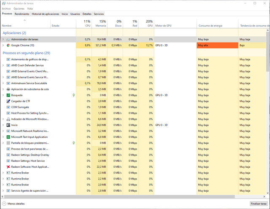Viewport: 270px width, 209px height.
Task: Click the Indizador de Microsoft Windows icon
Action: pyautogui.click(x=8, y=119)
